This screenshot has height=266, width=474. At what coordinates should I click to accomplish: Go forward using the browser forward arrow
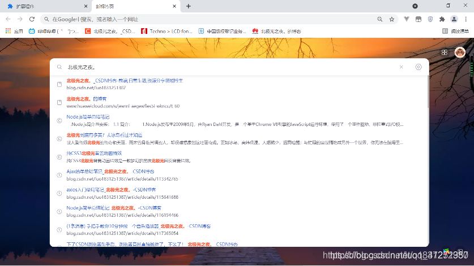click(x=20, y=19)
